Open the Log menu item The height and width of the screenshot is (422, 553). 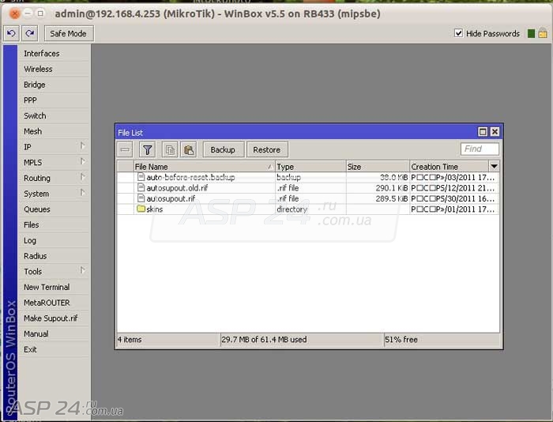(55, 240)
